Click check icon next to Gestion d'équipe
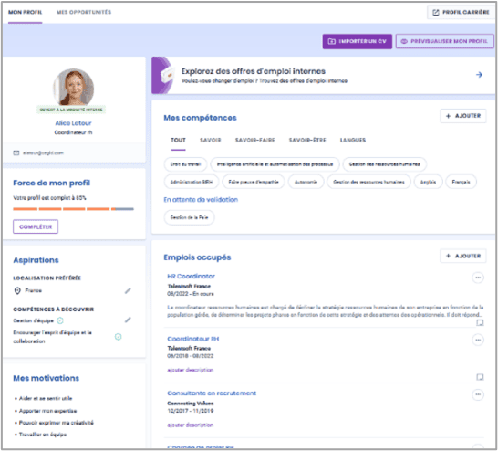This screenshot has width=498, height=451. tap(60, 320)
